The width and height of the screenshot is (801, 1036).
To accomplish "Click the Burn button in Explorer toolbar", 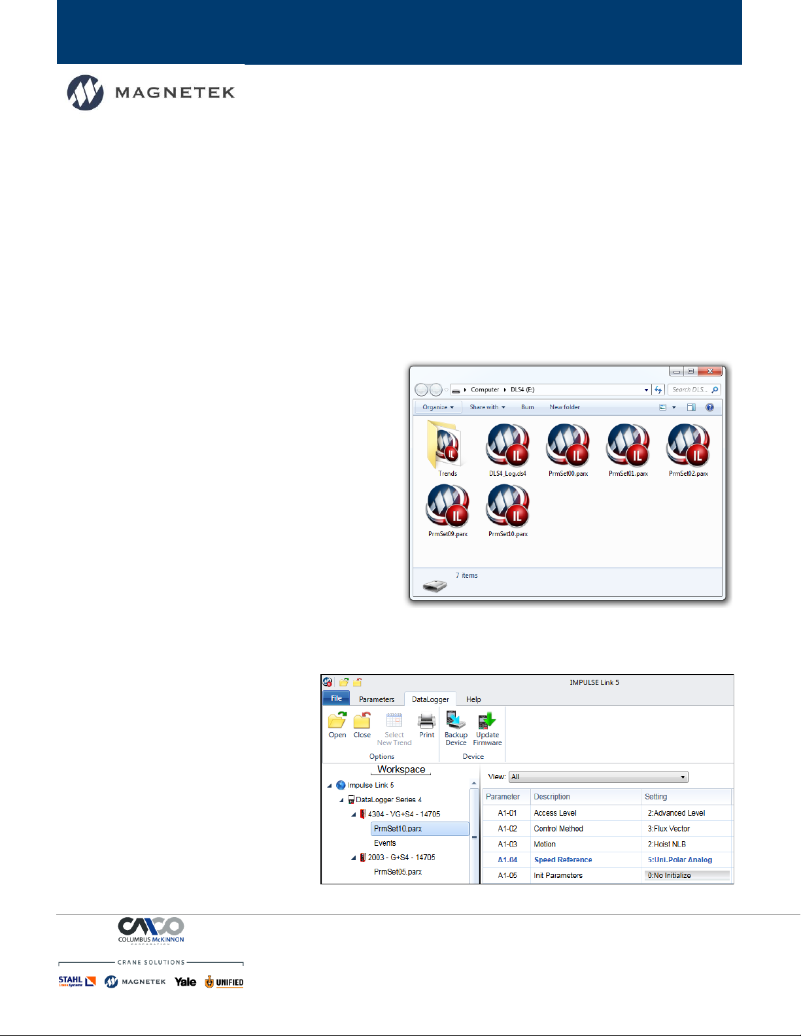I will 527,407.
